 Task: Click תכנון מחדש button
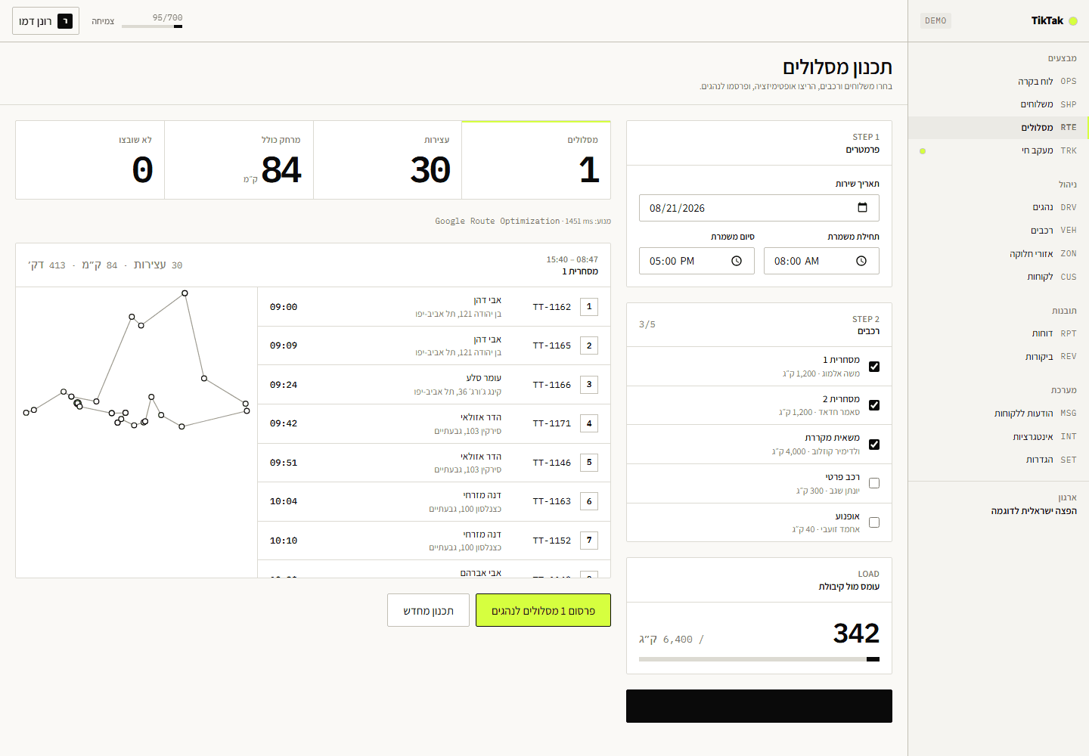428,610
